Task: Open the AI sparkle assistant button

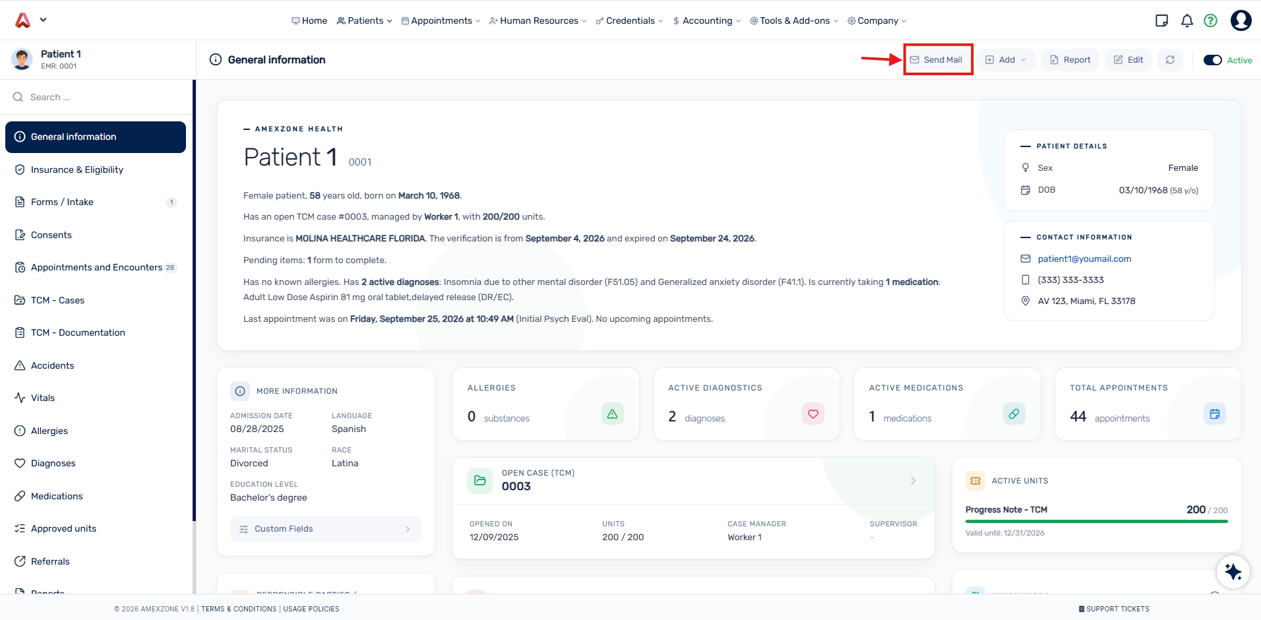Action: click(x=1233, y=571)
